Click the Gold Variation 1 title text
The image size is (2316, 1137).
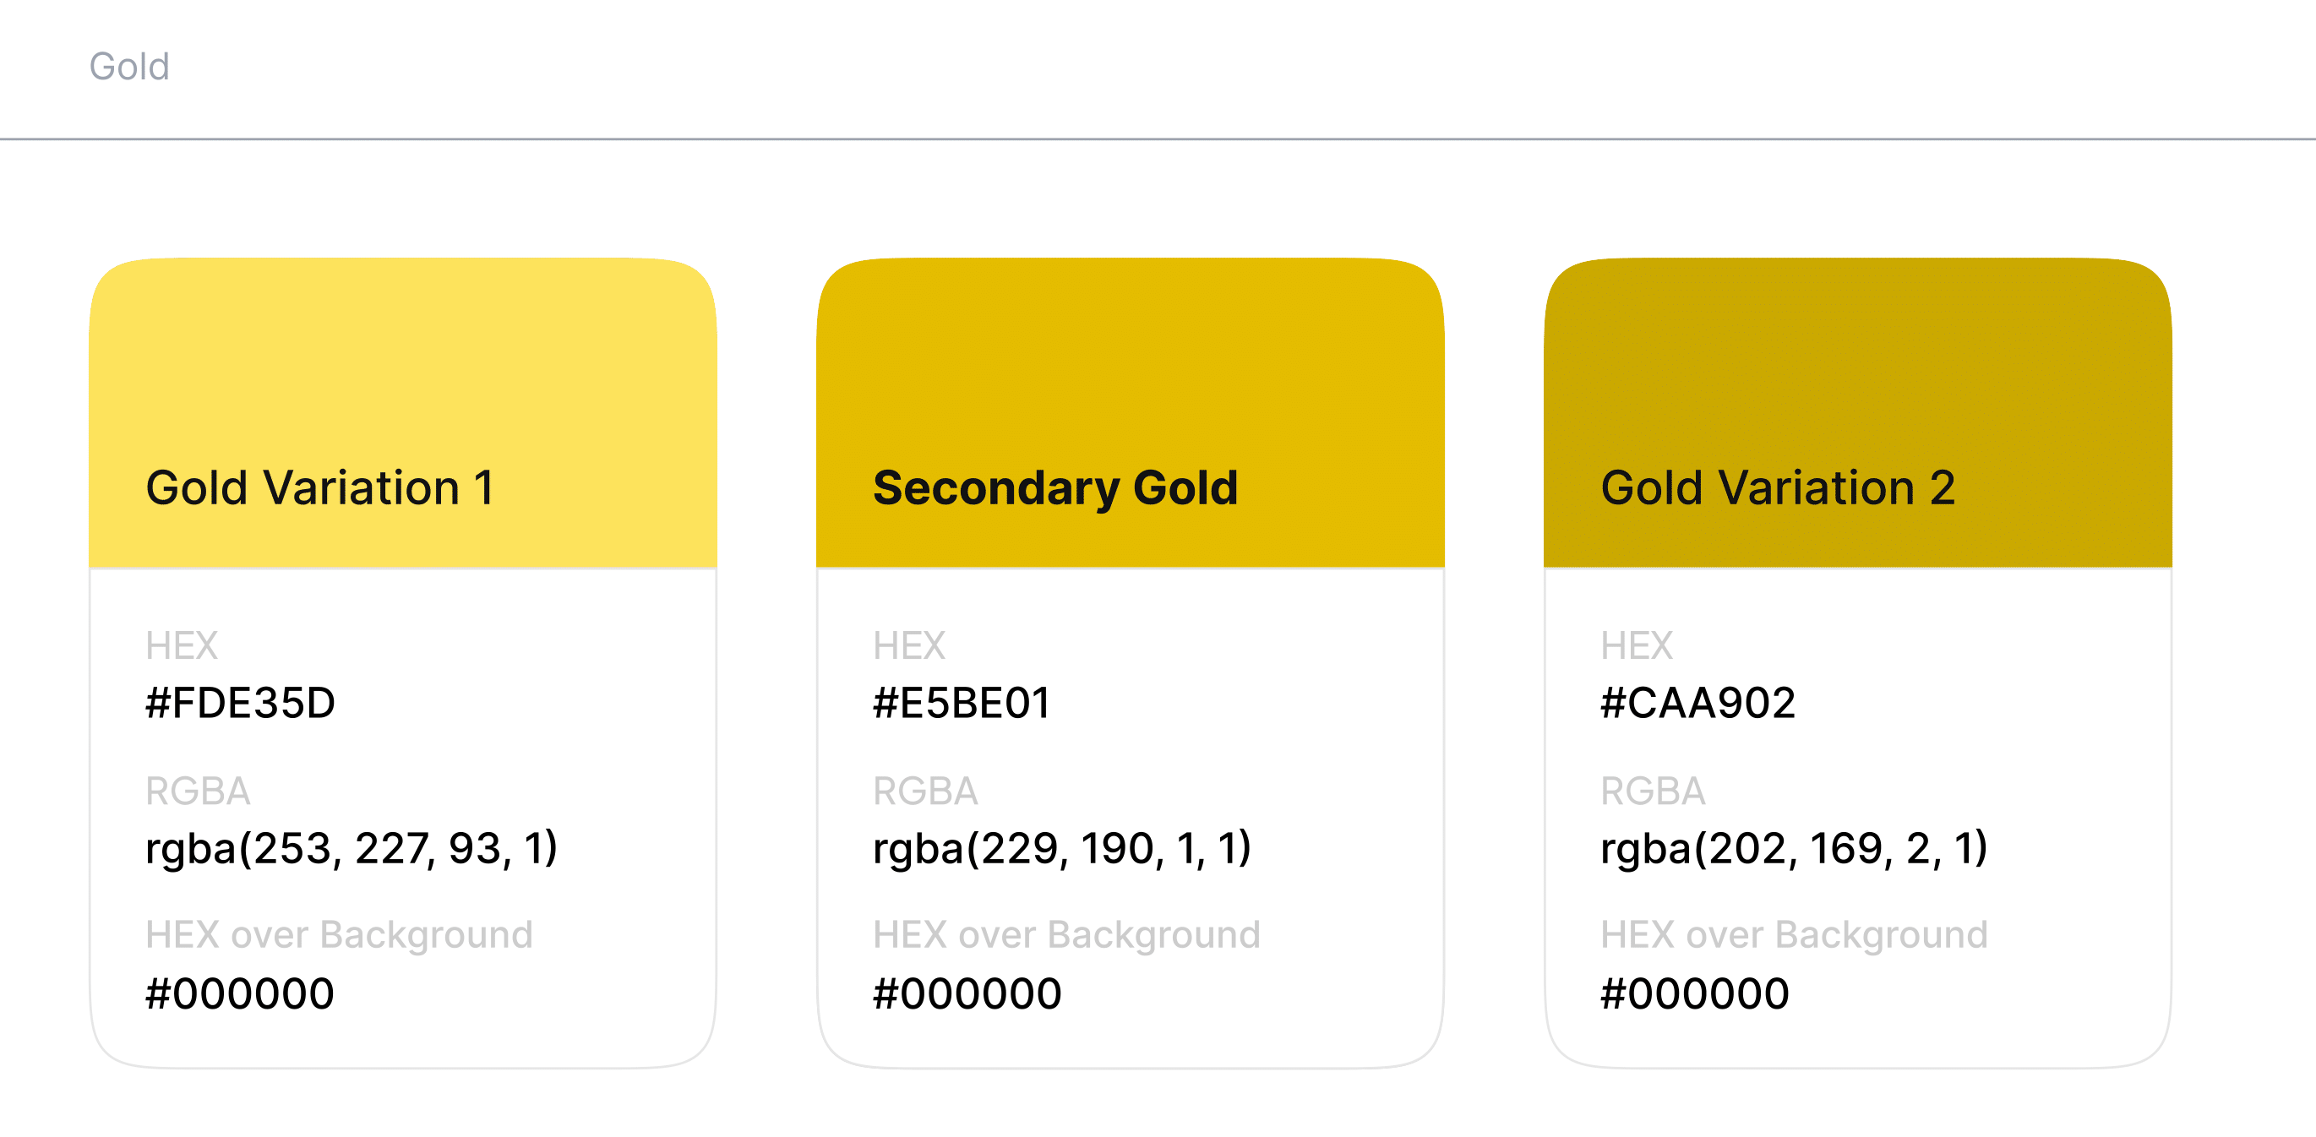tap(319, 488)
